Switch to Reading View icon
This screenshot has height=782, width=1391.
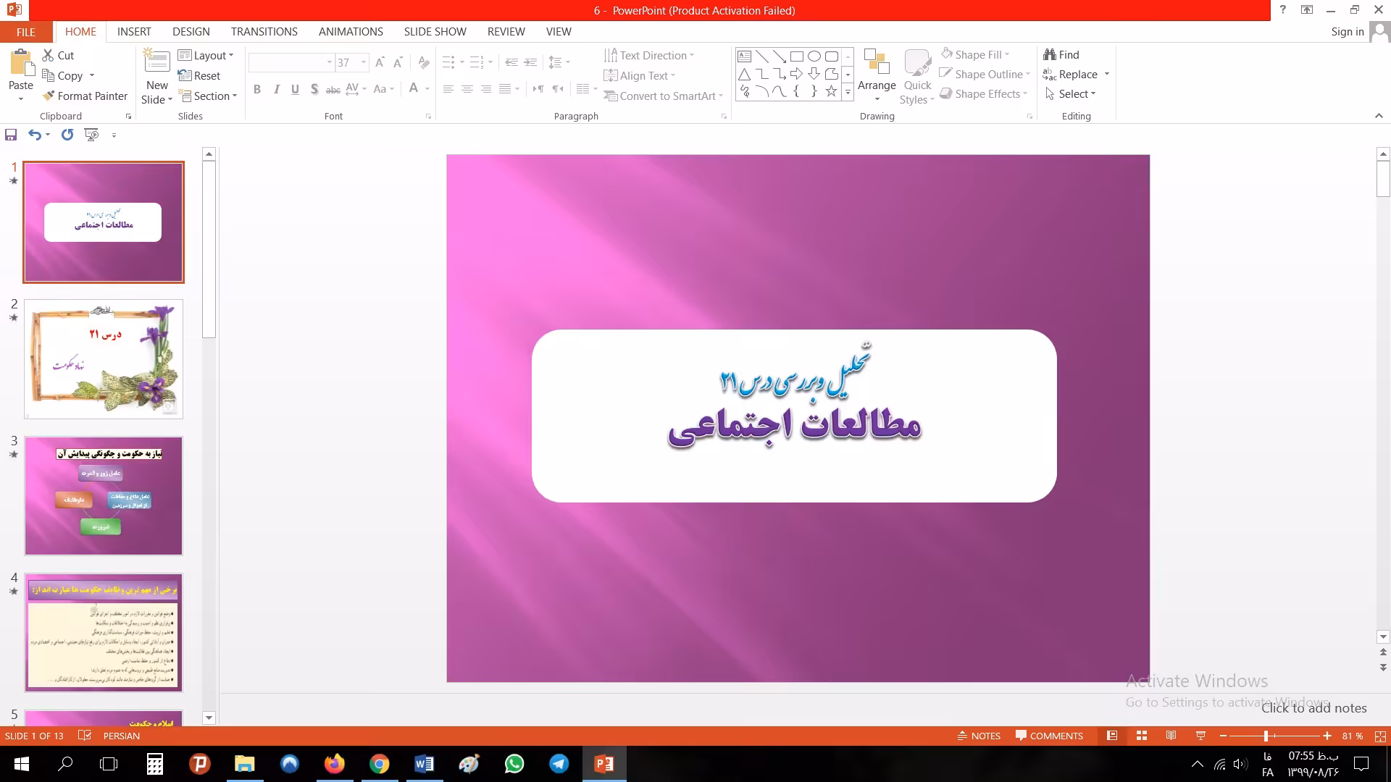[x=1171, y=736]
